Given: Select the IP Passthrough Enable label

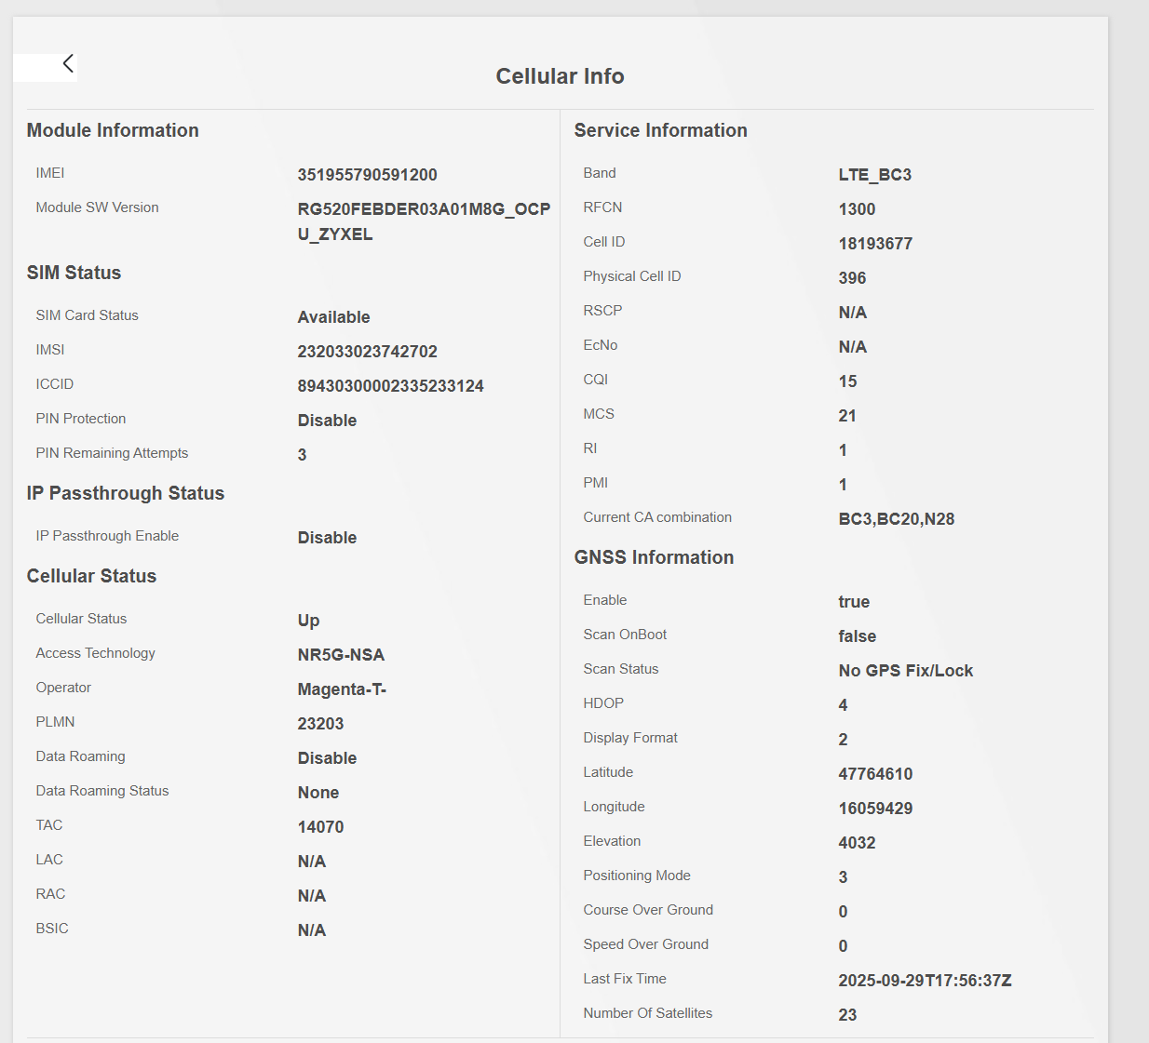Looking at the screenshot, I should click(x=107, y=536).
